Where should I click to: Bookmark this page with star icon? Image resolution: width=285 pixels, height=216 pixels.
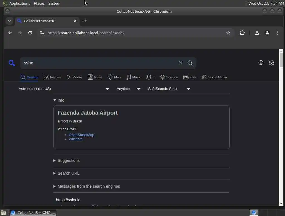[228, 33]
